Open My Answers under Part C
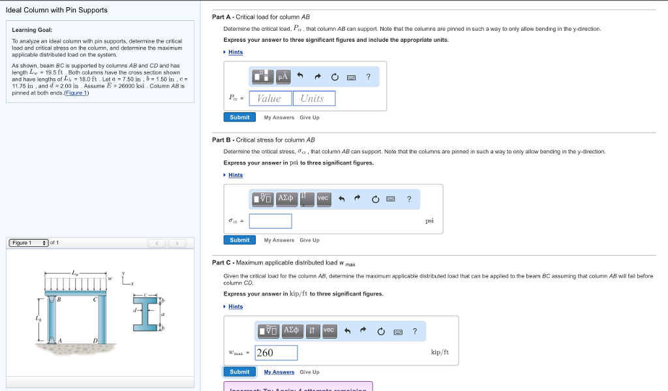 click(x=279, y=371)
